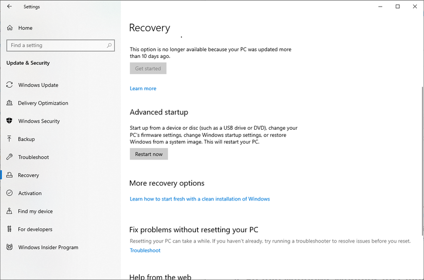Click the back arrow in Settings

[9, 7]
